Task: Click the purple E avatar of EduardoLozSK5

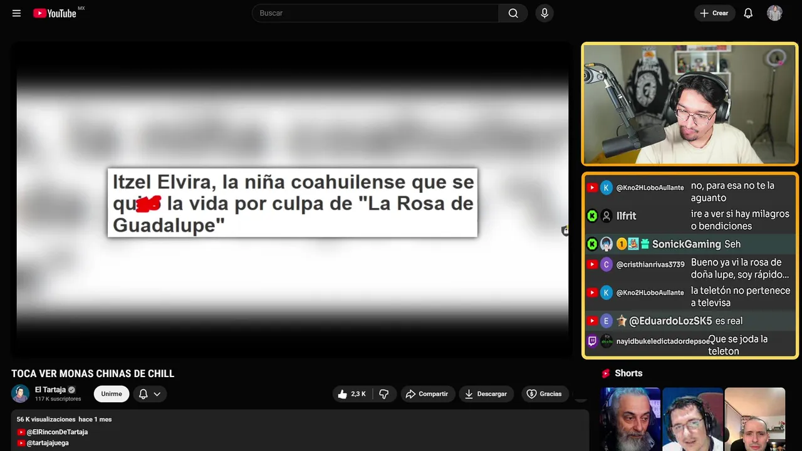Action: pyautogui.click(x=606, y=321)
